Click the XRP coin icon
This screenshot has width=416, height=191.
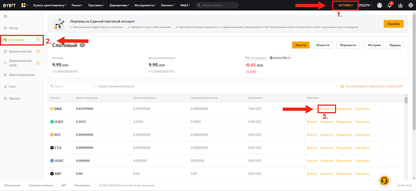[52, 174]
